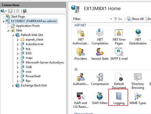Open the .NET Globalization feature

pos(138,37)
